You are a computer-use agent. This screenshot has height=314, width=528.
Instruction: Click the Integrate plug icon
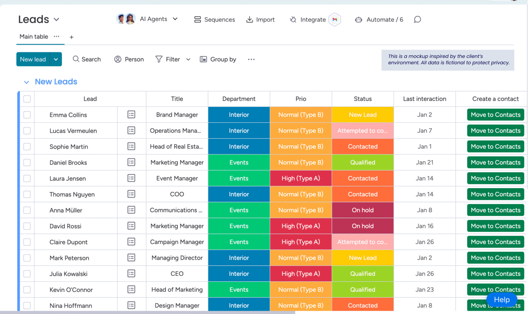coord(293,19)
